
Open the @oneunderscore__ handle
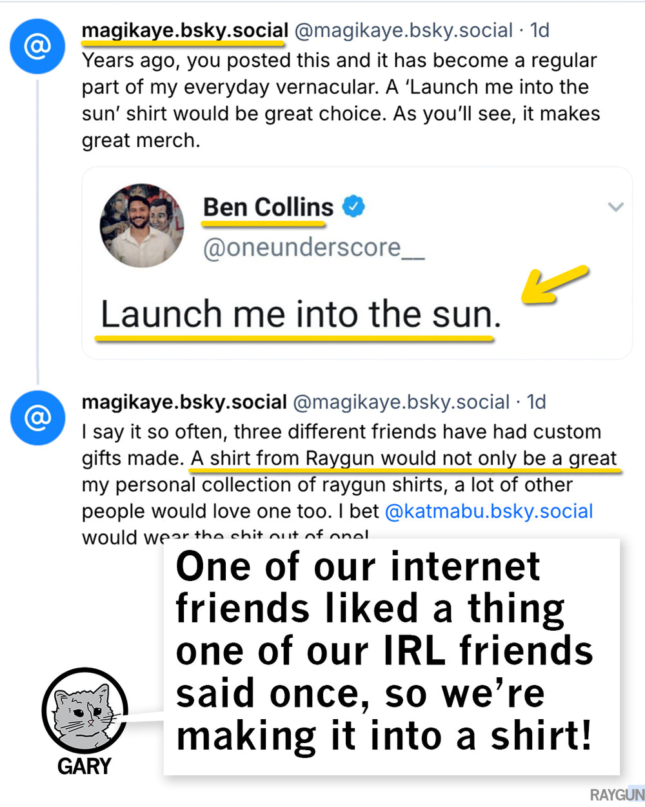click(x=314, y=247)
